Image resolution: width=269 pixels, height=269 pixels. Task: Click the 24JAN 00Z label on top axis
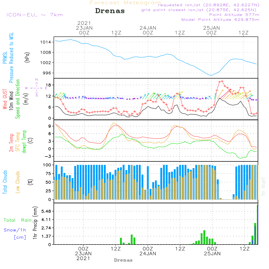pos(148,30)
